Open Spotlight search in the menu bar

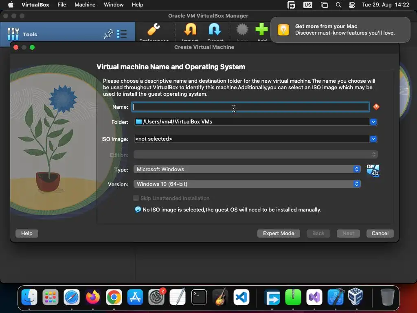338,5
